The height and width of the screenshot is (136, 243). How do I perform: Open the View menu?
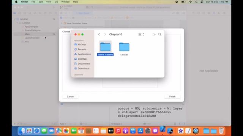point(49,2)
